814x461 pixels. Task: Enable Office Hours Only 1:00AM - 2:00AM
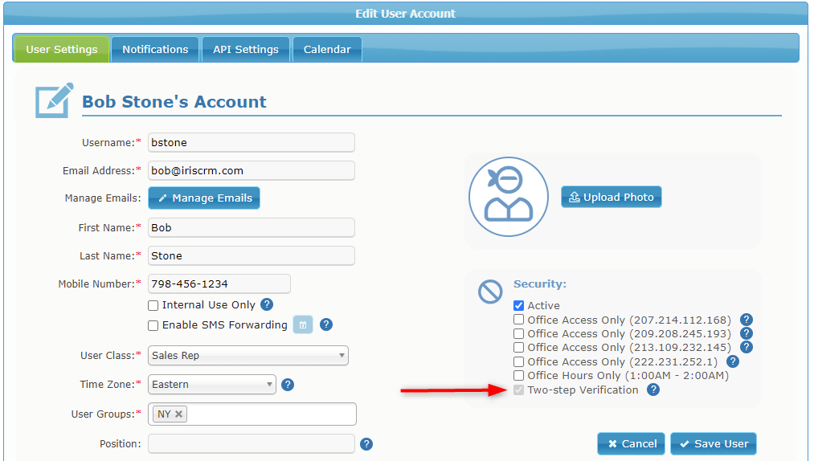[518, 375]
